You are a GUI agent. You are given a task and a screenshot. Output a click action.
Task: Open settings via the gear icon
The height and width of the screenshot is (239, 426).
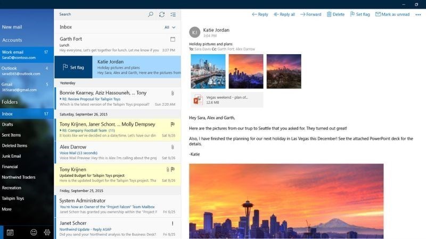(x=47, y=232)
